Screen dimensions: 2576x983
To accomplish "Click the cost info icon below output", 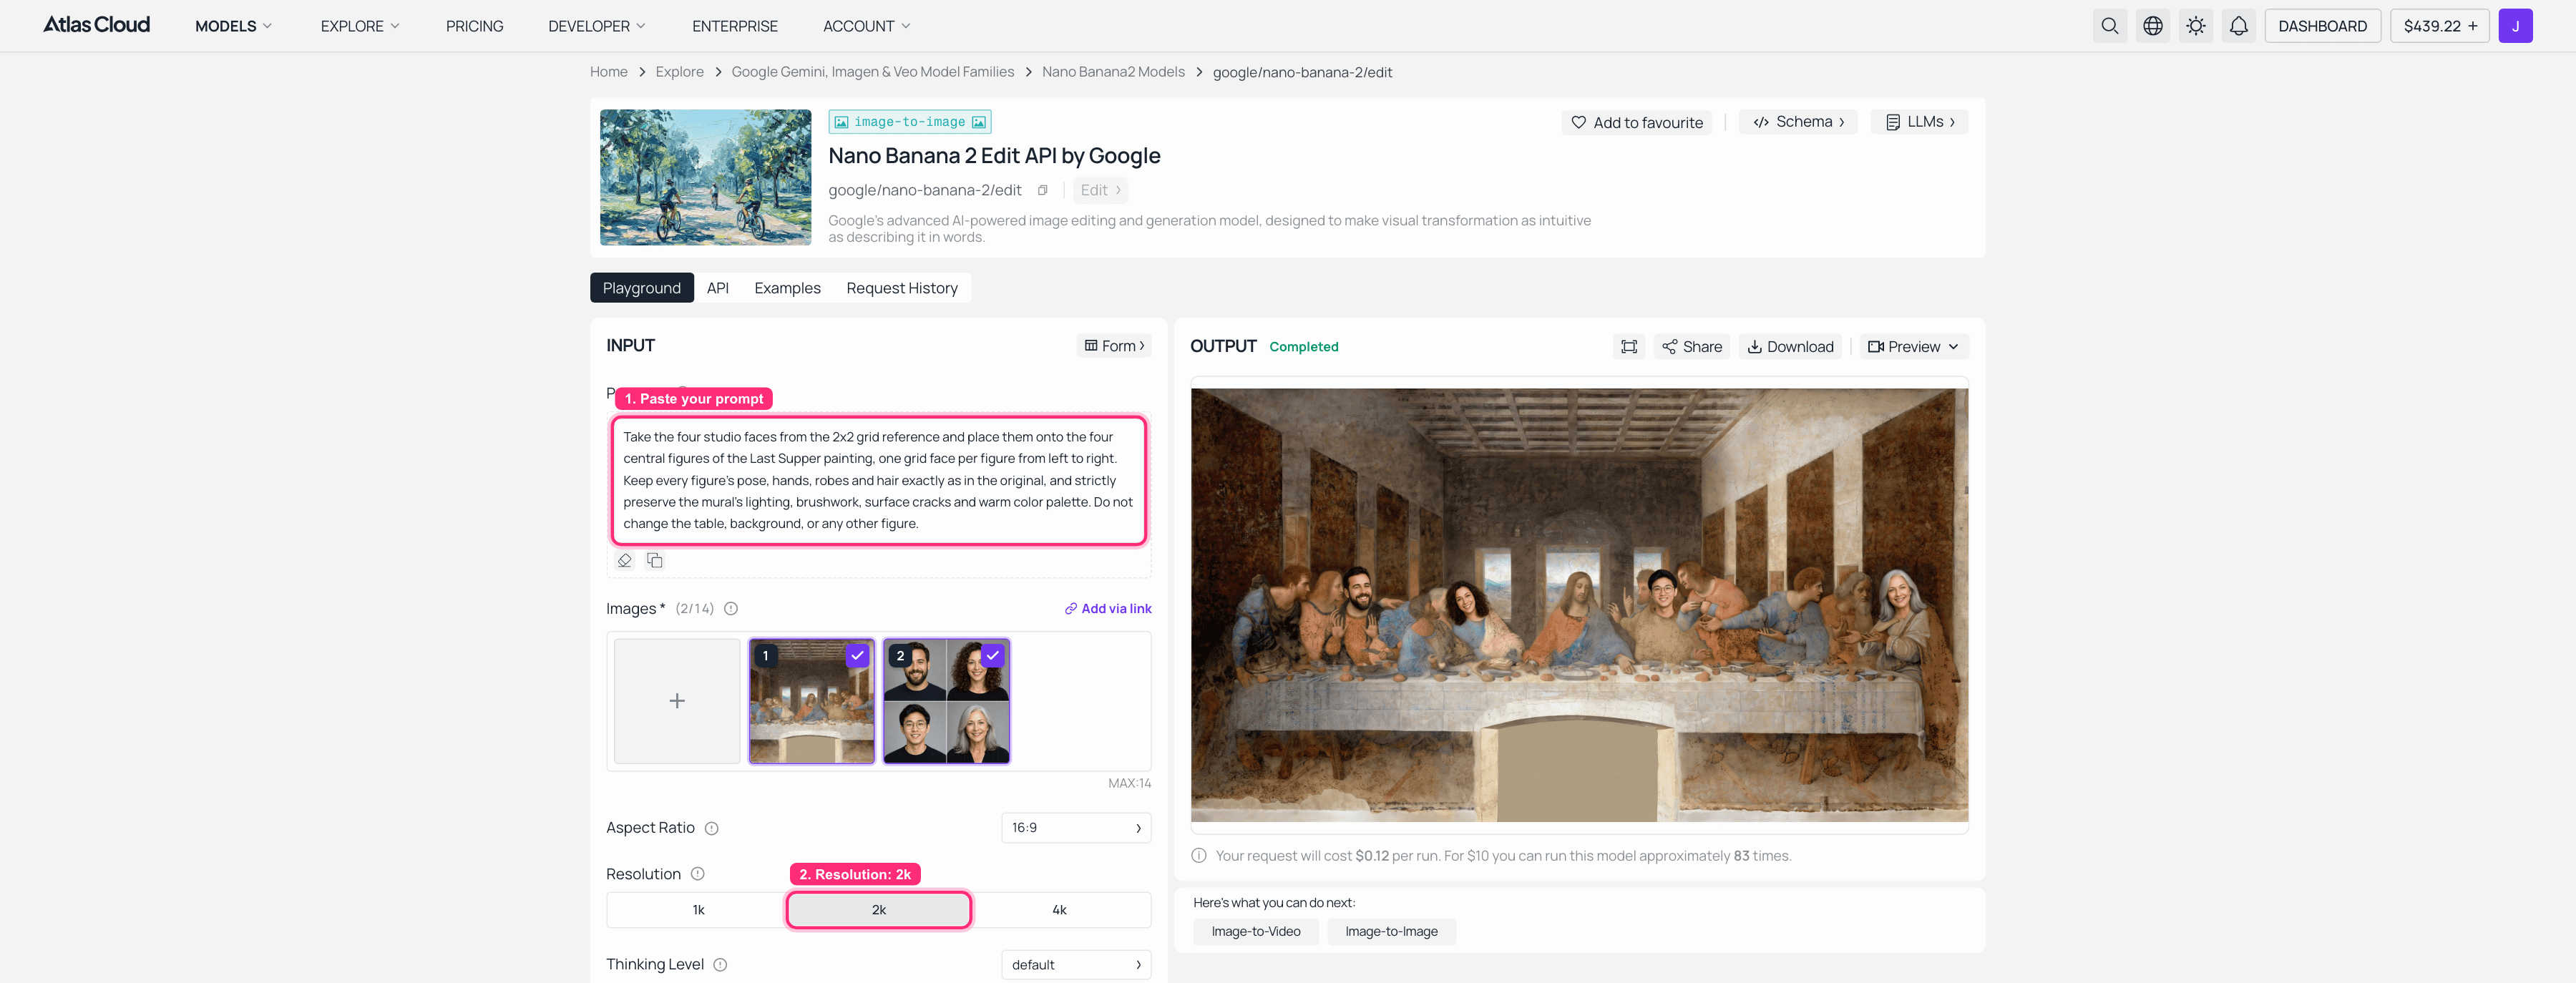I will pos(1198,856).
